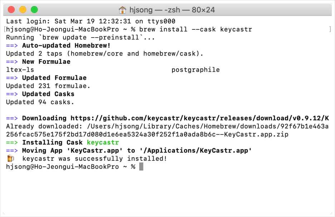Click the gray cursor block at prompt
This screenshot has height=217, width=335.
point(141,167)
